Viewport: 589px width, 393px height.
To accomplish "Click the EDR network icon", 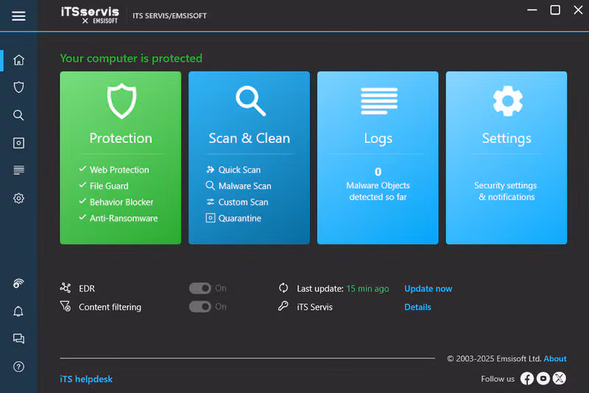I will tap(65, 288).
